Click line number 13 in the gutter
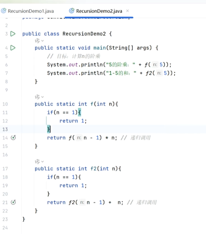This screenshot has height=234, width=206. (x=5, y=129)
